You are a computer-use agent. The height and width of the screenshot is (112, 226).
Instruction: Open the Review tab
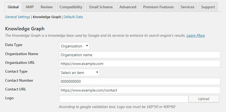pyautogui.click(x=47, y=7)
